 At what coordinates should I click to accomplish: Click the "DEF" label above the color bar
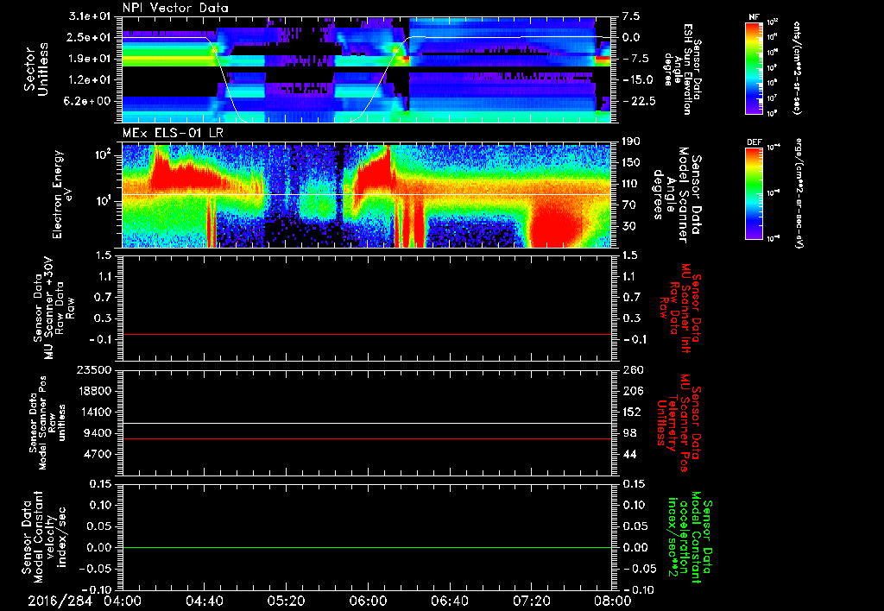coord(755,142)
